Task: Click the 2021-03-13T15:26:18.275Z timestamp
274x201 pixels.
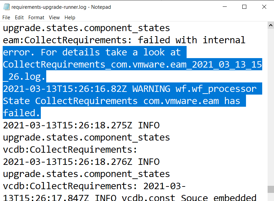Action: pyautogui.click(x=67, y=125)
